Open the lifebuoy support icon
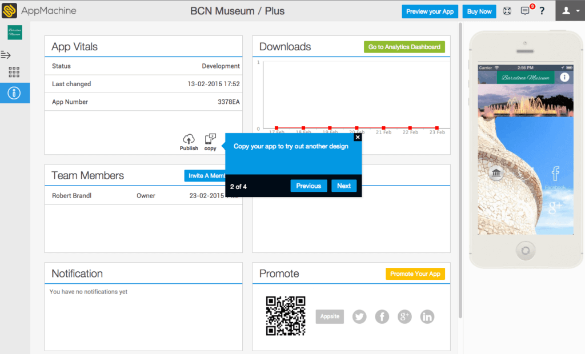Viewport: 585px width, 354px height. click(507, 11)
